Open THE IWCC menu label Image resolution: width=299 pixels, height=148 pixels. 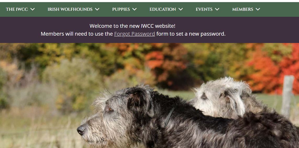coord(17,9)
